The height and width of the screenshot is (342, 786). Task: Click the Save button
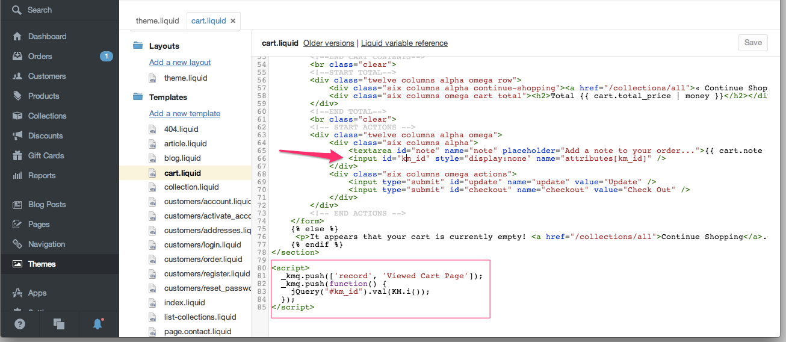tap(753, 43)
